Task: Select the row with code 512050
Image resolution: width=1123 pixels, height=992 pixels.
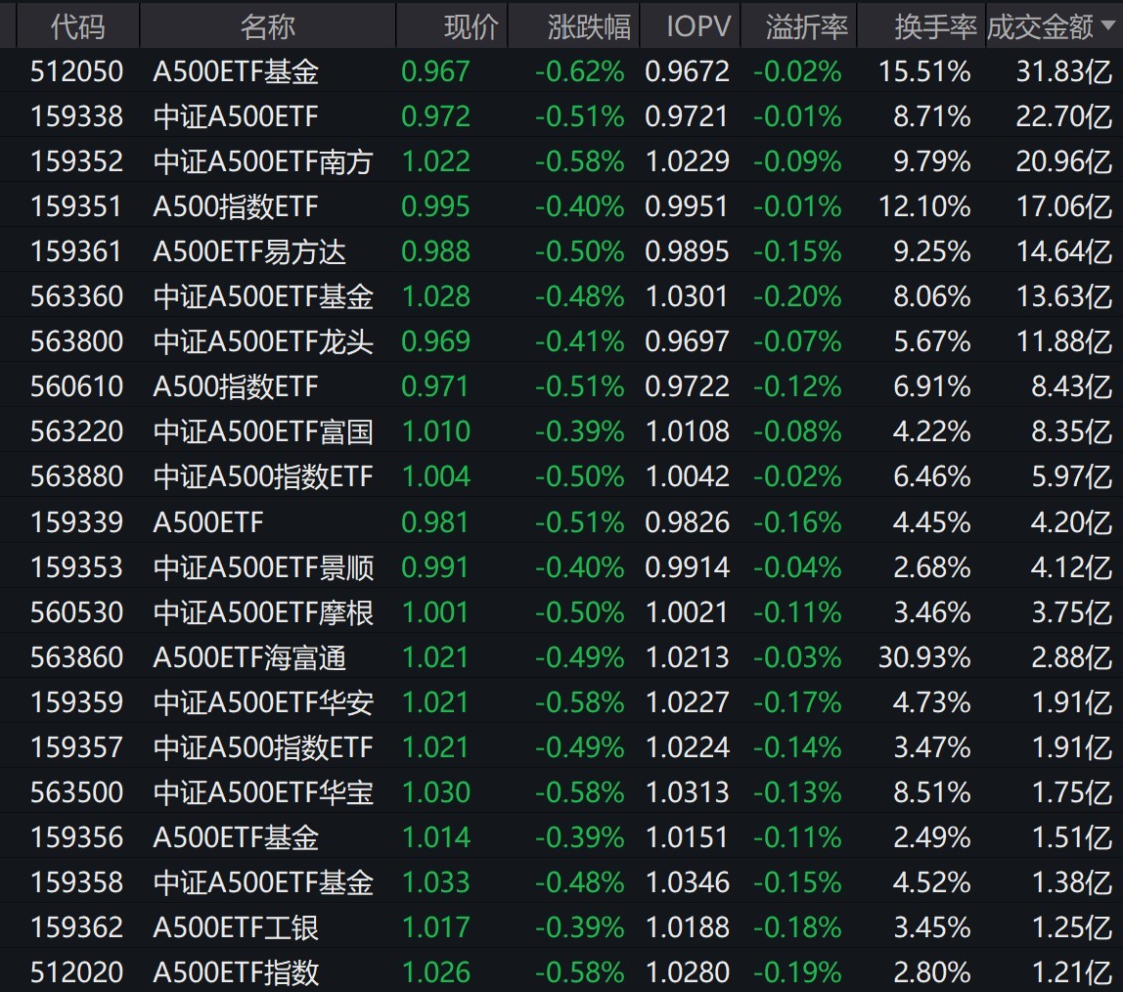Action: 76,71
